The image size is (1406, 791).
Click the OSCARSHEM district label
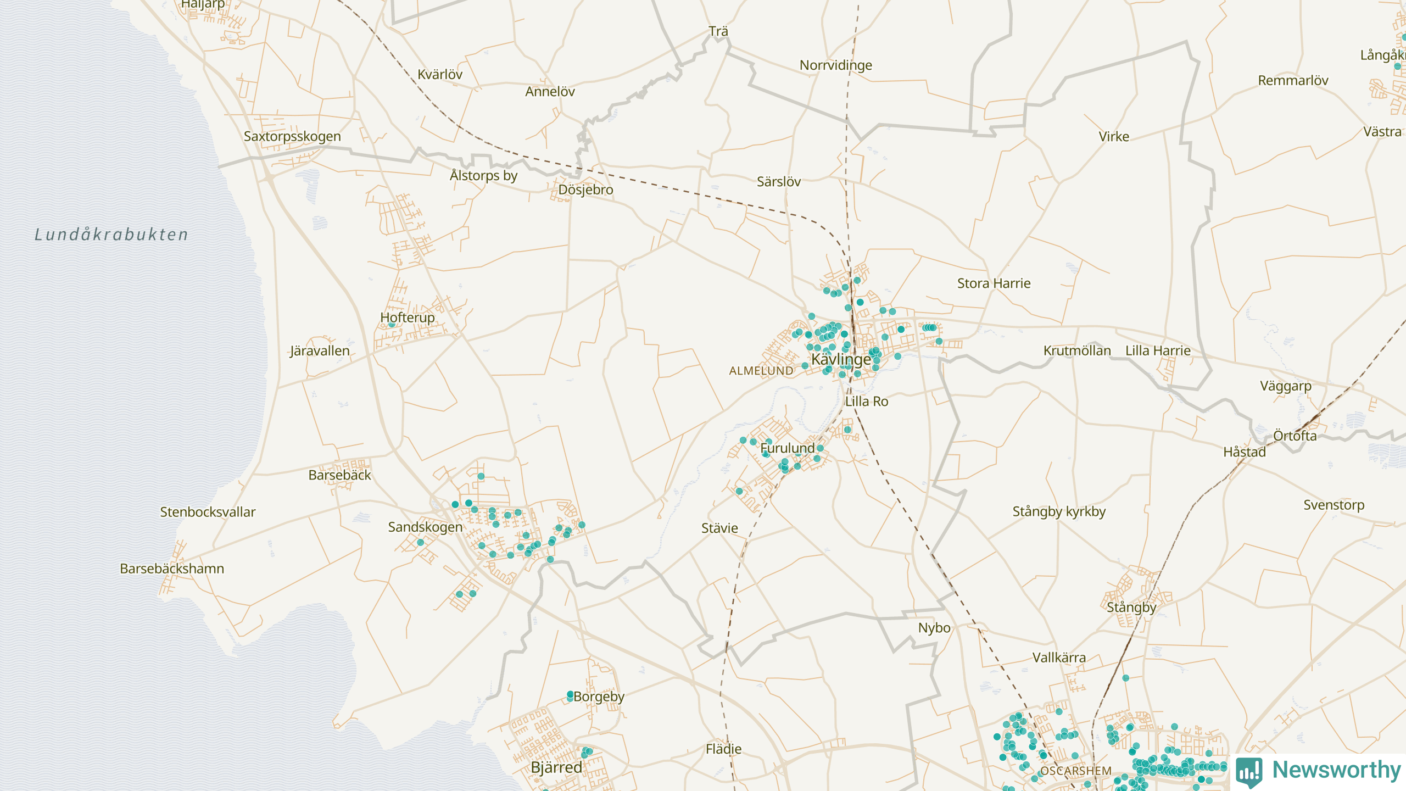1075,771
